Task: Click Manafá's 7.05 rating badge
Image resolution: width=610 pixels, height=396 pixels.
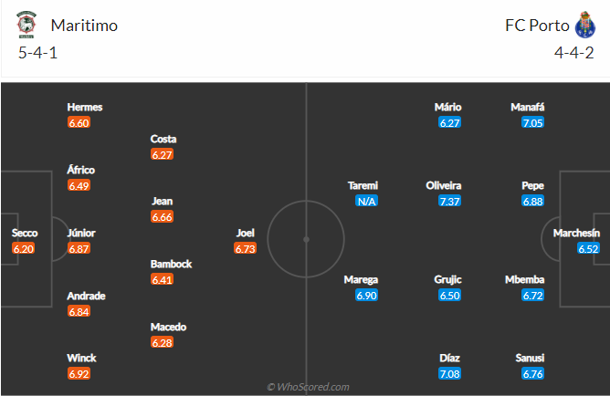Action: pos(532,123)
